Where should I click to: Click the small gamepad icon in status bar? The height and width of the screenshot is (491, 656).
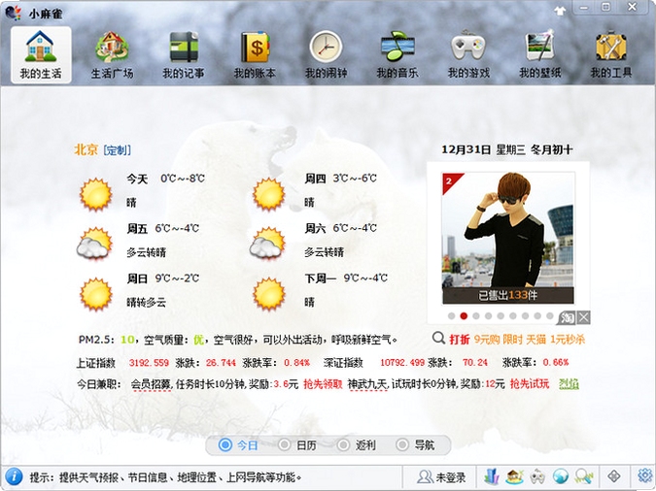pos(537,476)
